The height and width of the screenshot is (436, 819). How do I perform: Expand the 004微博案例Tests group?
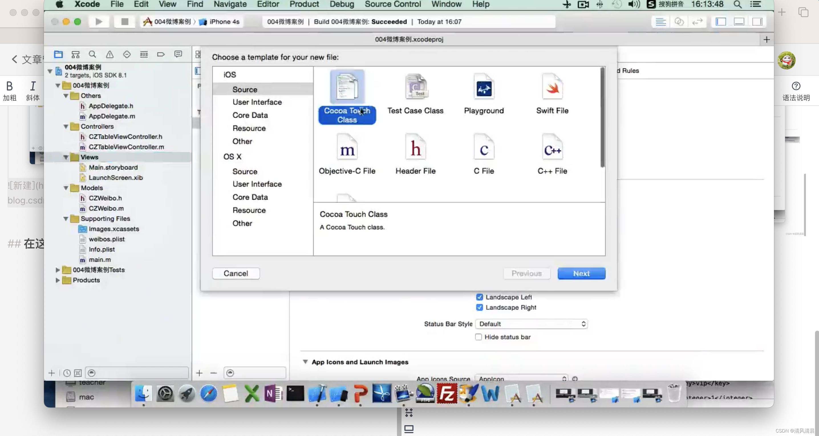pos(58,270)
